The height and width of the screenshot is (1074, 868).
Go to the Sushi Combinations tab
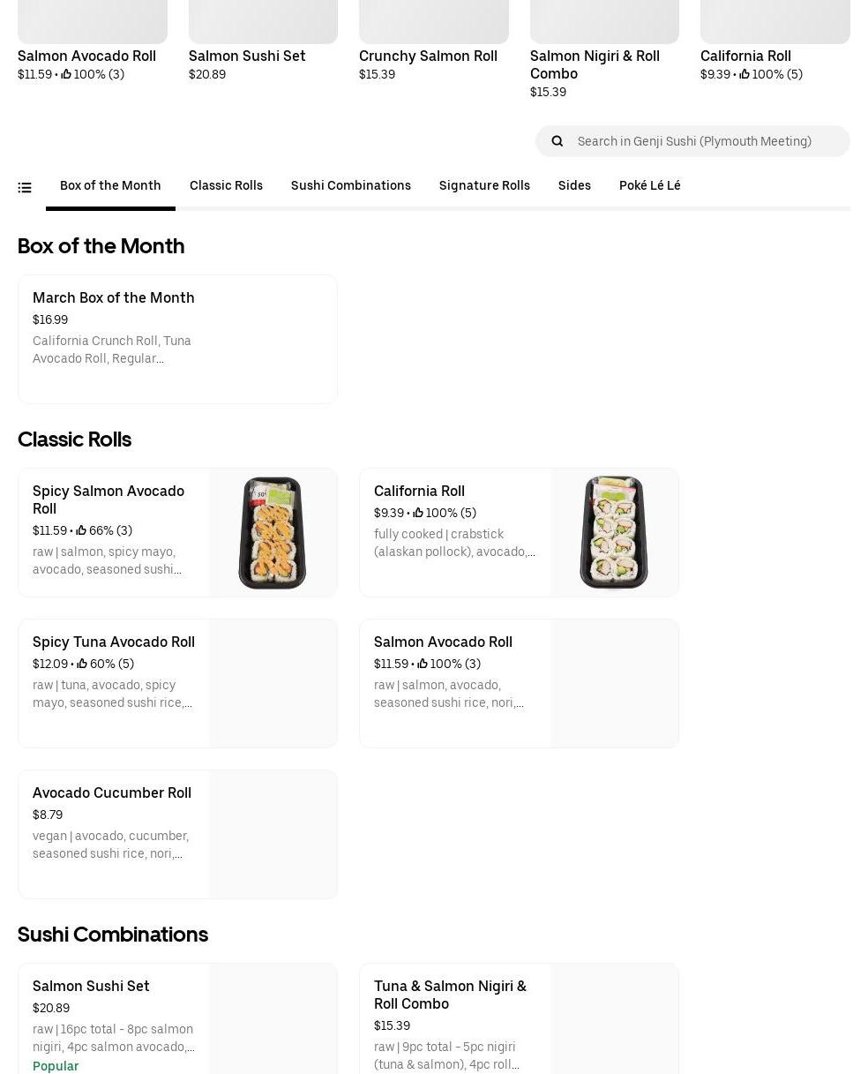(350, 185)
